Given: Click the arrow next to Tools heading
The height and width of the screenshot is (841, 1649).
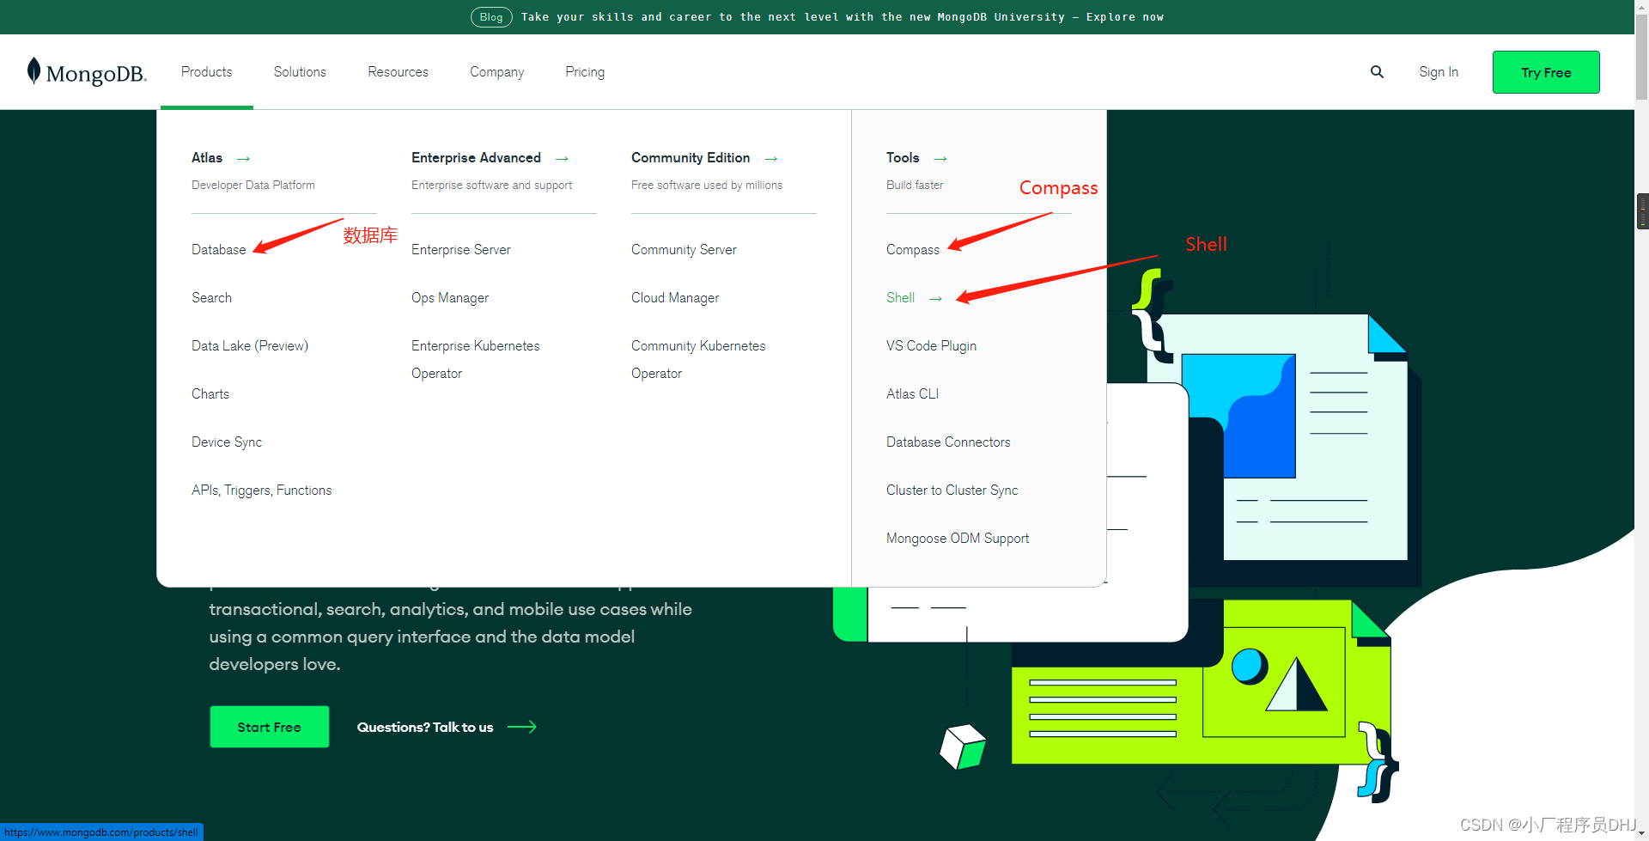Looking at the screenshot, I should tap(940, 159).
